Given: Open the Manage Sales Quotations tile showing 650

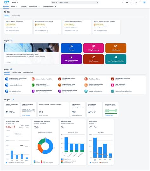Looking at the screenshot, I should (94, 110).
